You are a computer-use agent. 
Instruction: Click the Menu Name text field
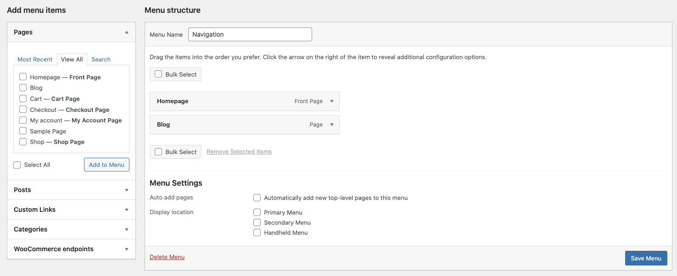[x=250, y=34]
